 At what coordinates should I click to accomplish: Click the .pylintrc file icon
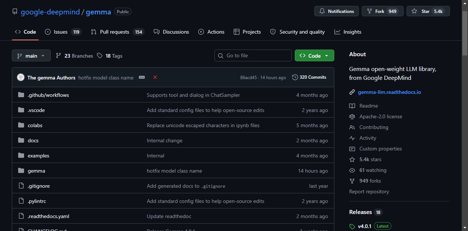(x=21, y=201)
